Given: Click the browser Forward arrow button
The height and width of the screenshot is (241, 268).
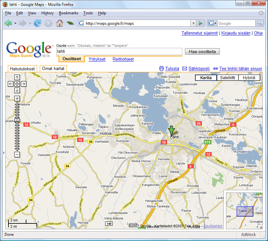Looking at the screenshot, I should [22, 23].
